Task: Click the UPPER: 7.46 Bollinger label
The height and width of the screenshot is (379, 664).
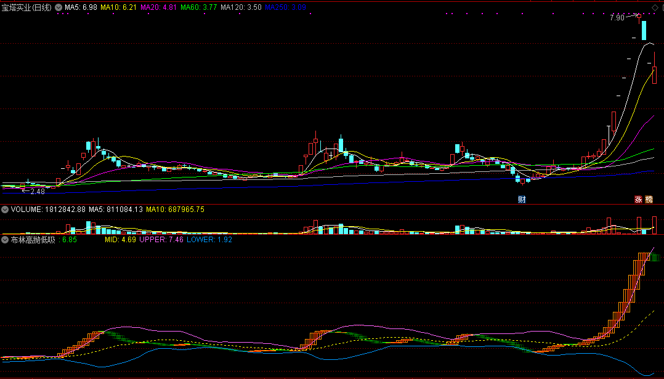Action: 161,240
